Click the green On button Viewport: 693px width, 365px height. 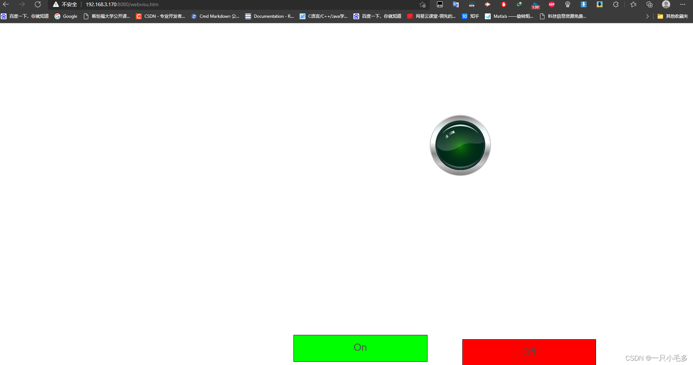(360, 348)
